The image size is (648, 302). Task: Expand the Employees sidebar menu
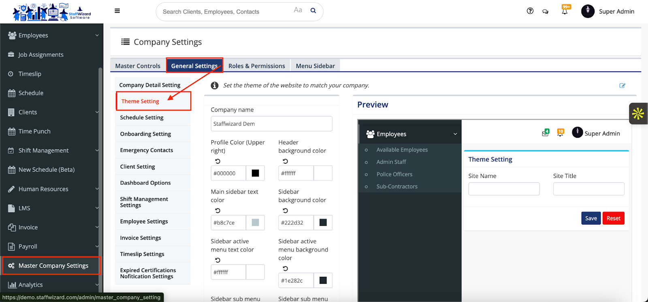pos(53,35)
